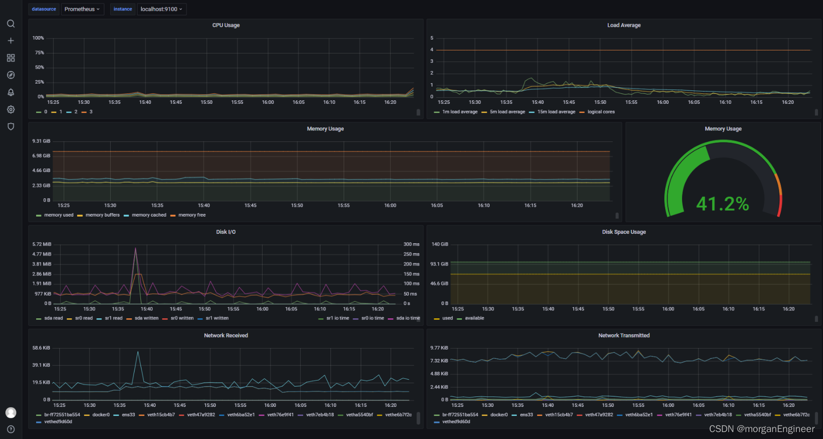
Task: Toggle the sda written legend series
Action: coord(146,318)
